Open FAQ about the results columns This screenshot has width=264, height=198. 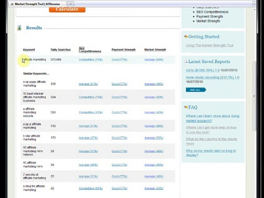click(x=211, y=141)
